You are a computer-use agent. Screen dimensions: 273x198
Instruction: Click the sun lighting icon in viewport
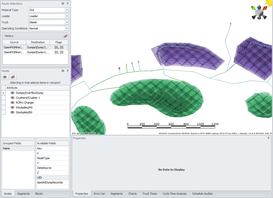(269, 3)
